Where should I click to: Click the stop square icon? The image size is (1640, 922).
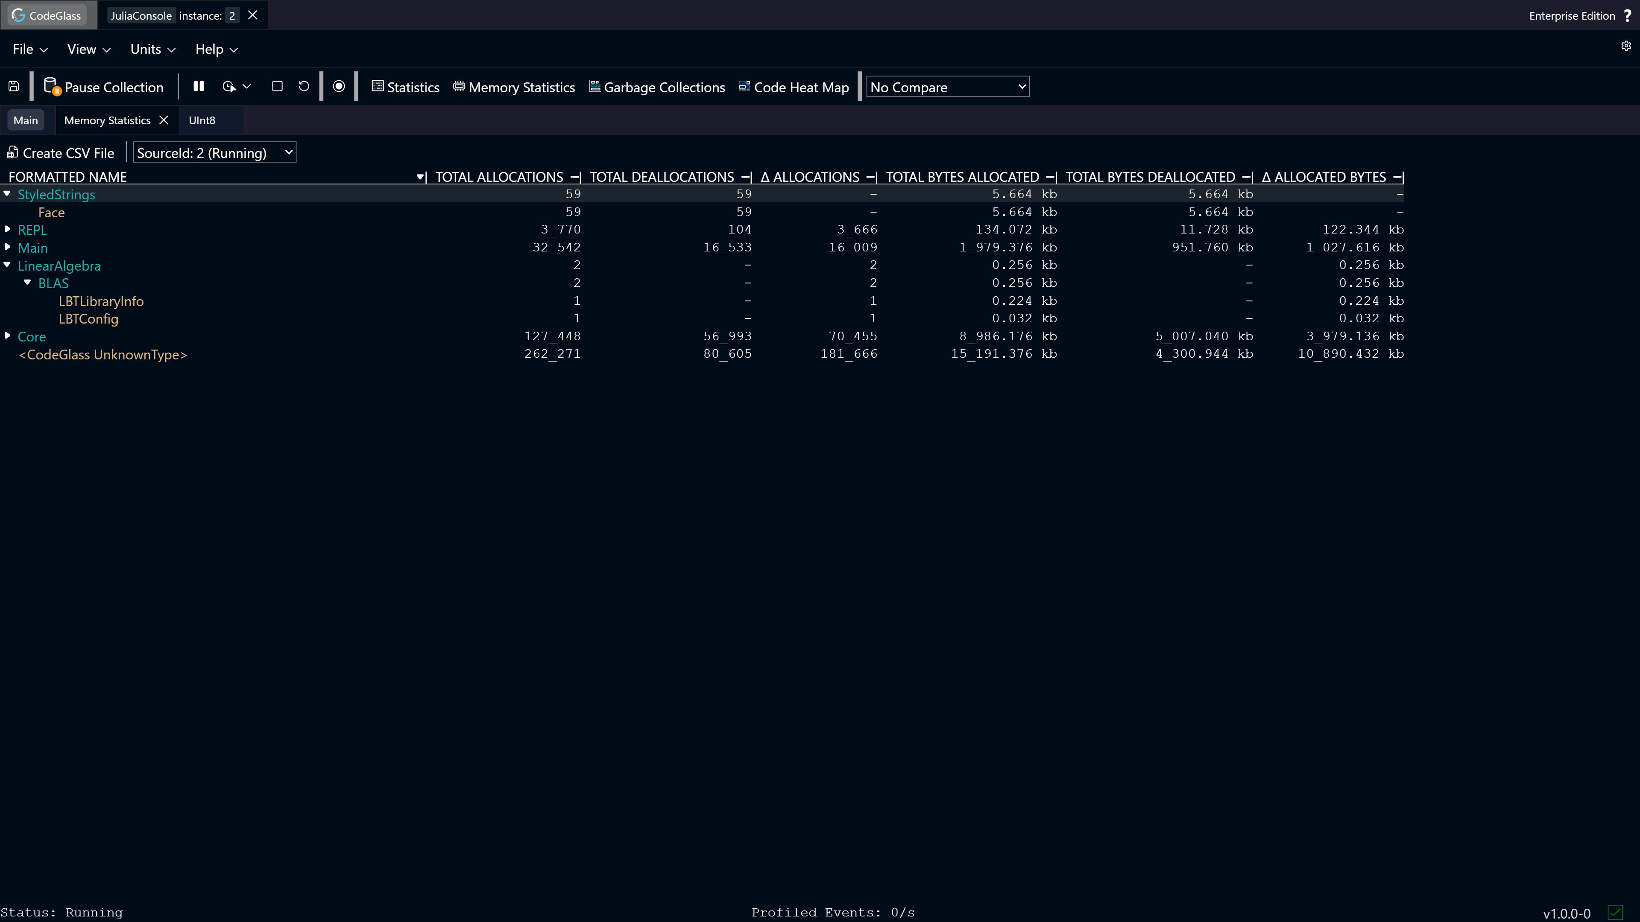tap(277, 86)
